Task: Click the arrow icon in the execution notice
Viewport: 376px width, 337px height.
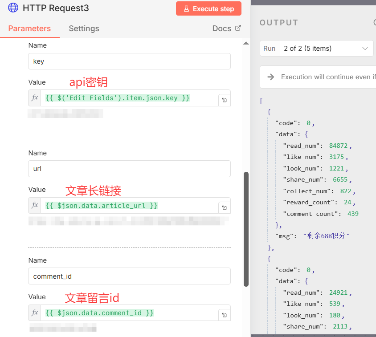Action: (x=270, y=77)
